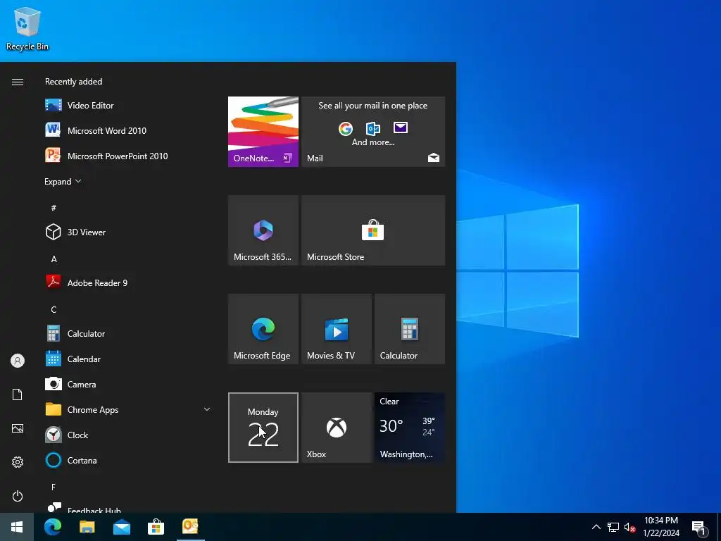Image resolution: width=721 pixels, height=541 pixels.
Task: Jump to the letter # section header
Action: click(x=54, y=208)
